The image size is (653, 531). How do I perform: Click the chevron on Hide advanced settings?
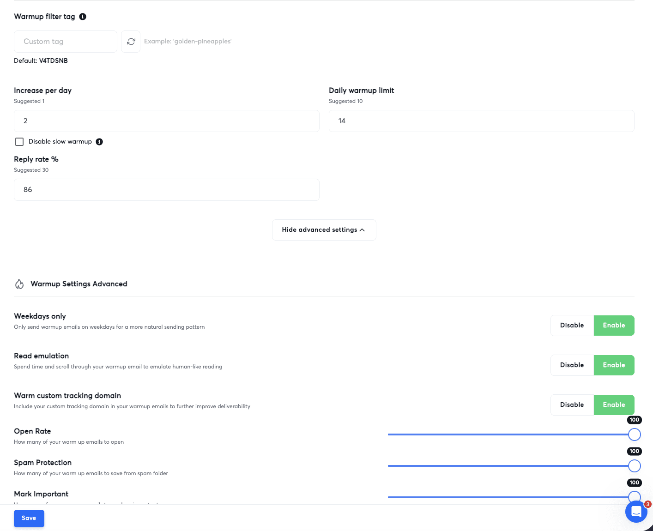(363, 229)
